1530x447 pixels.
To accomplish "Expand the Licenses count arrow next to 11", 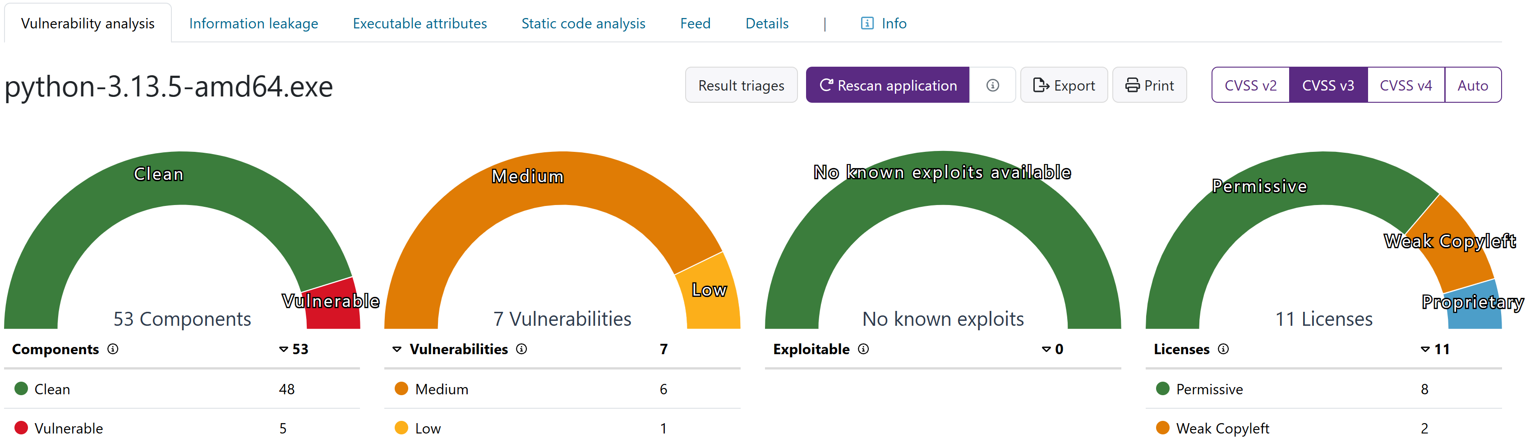I will tap(1425, 350).
